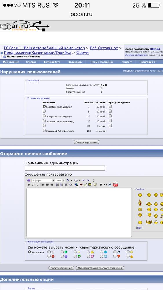Open the Личные сообщения link
Viewport: 163px width, 290px height.
tap(136, 55)
